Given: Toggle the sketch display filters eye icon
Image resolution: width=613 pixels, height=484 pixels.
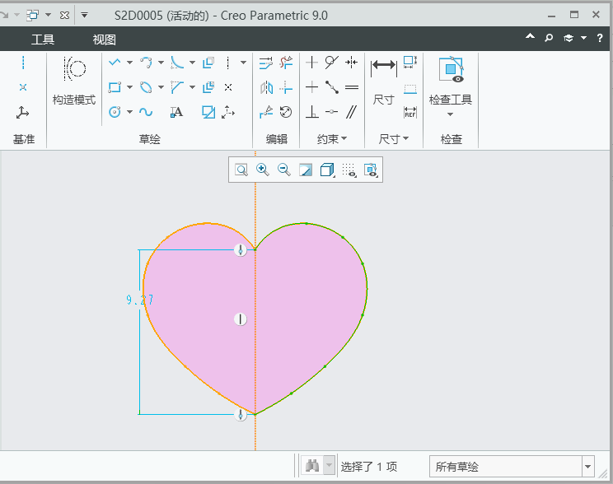Looking at the screenshot, I should tap(349, 170).
